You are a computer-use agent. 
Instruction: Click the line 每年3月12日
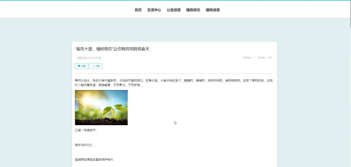pos(84,145)
